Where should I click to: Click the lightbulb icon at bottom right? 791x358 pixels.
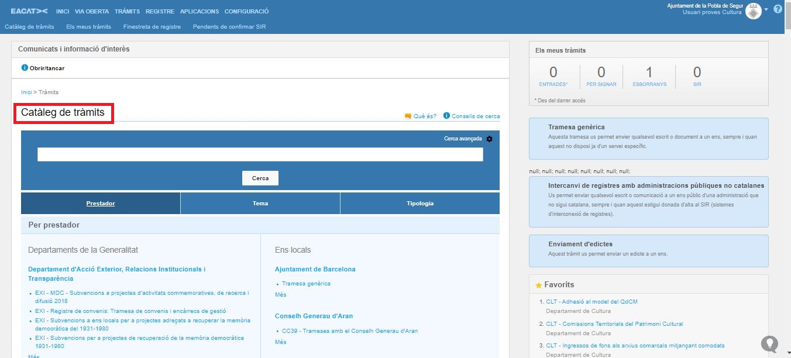769,343
